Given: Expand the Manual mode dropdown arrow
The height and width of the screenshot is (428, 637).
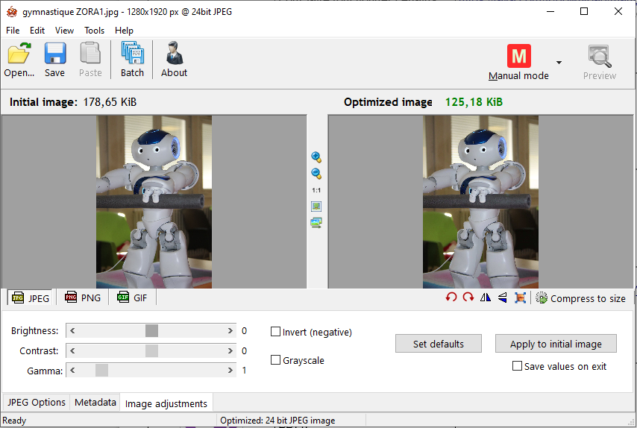Looking at the screenshot, I should pyautogui.click(x=559, y=62).
